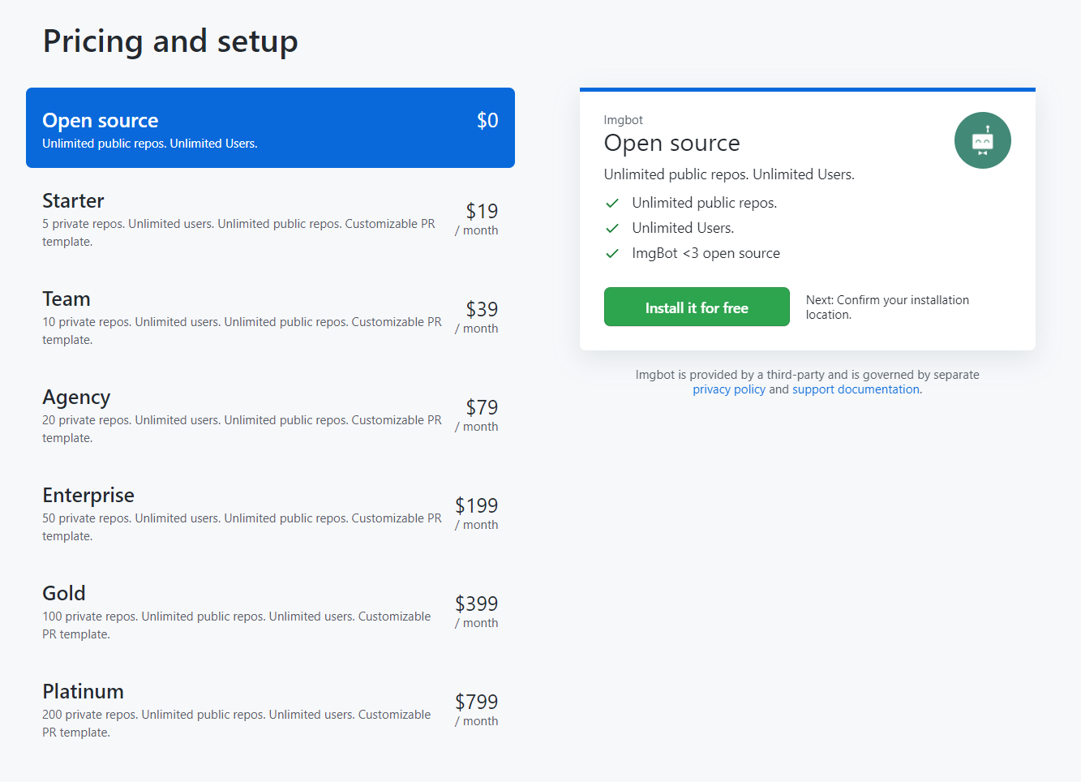Click '200 private repos' Platinum description
The height and width of the screenshot is (782, 1081).
point(237,724)
